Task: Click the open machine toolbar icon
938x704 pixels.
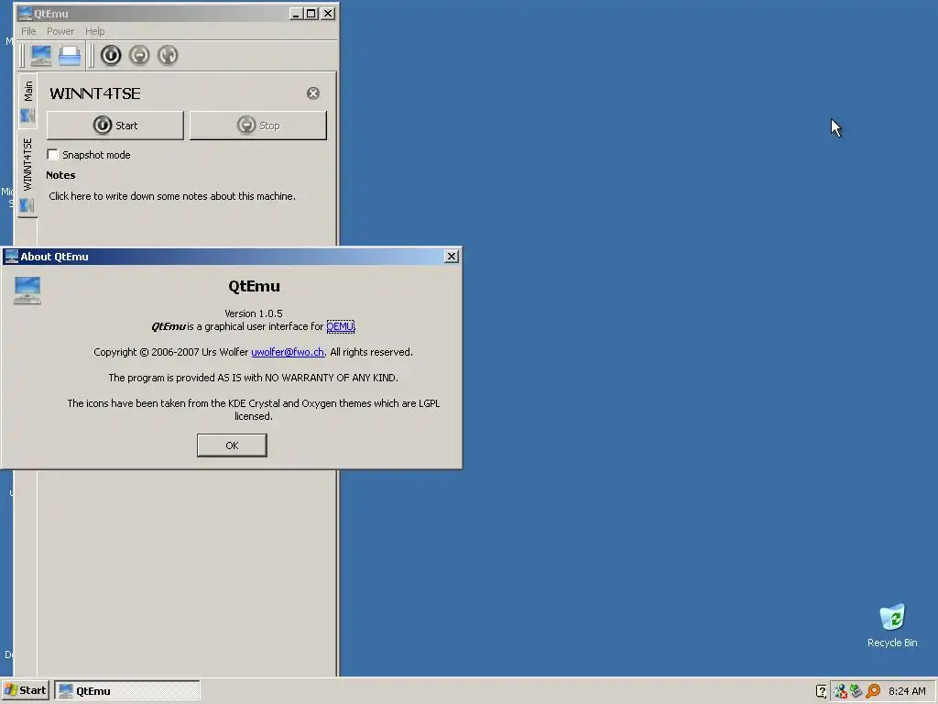Action: tap(70, 56)
